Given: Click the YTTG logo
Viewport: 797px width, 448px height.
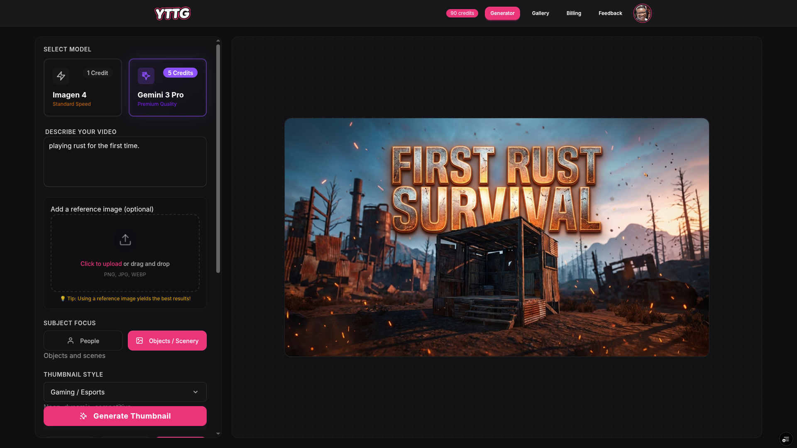Looking at the screenshot, I should (172, 13).
